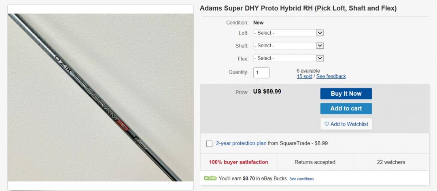Click the green eBay Bucks logo

point(210,178)
